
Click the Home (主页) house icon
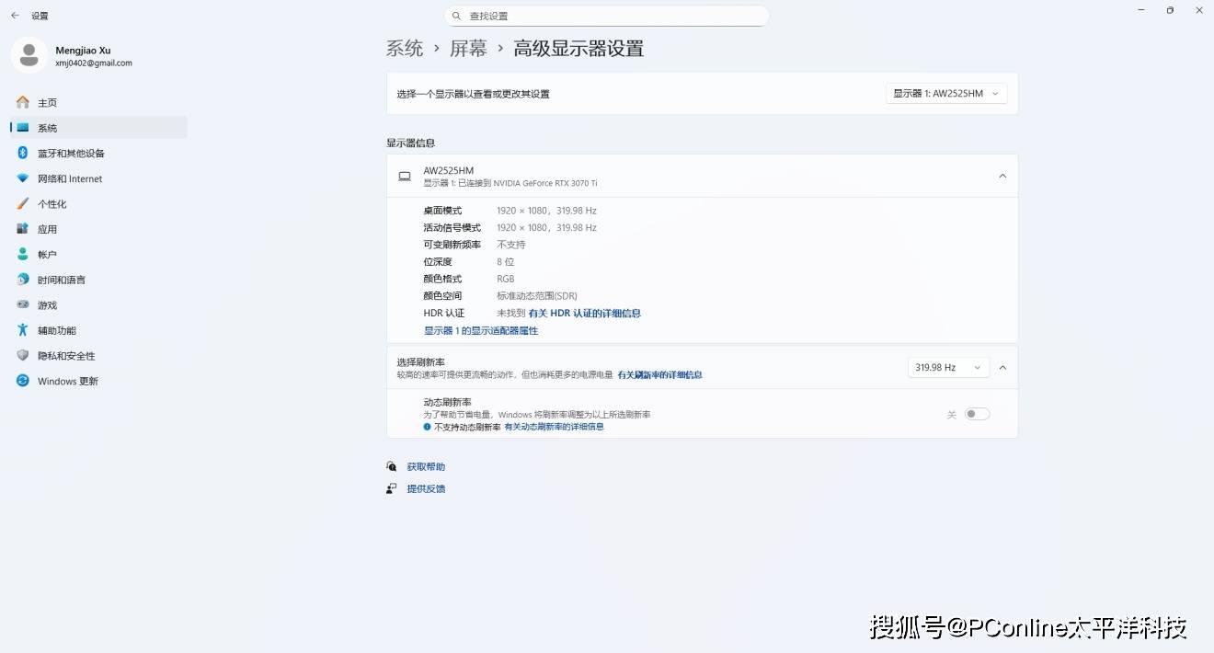(23, 102)
